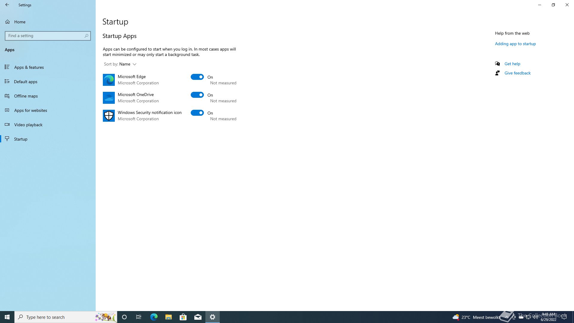574x323 pixels.
Task: Go to Offline maps
Action: 48,96
